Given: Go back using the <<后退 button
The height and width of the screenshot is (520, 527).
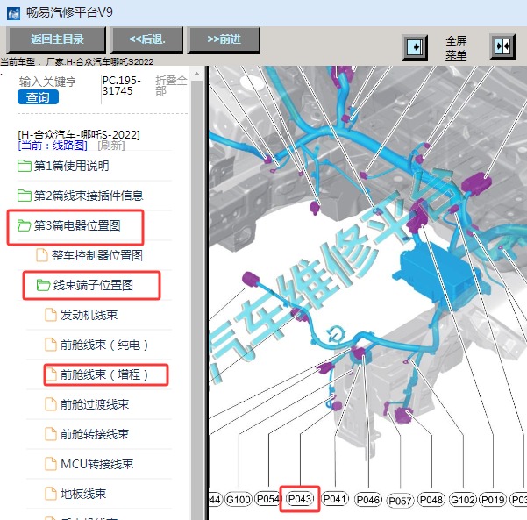Looking at the screenshot, I should coord(147,39).
